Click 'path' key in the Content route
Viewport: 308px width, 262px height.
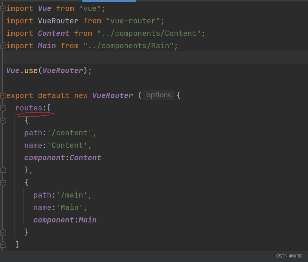pyautogui.click(x=33, y=133)
